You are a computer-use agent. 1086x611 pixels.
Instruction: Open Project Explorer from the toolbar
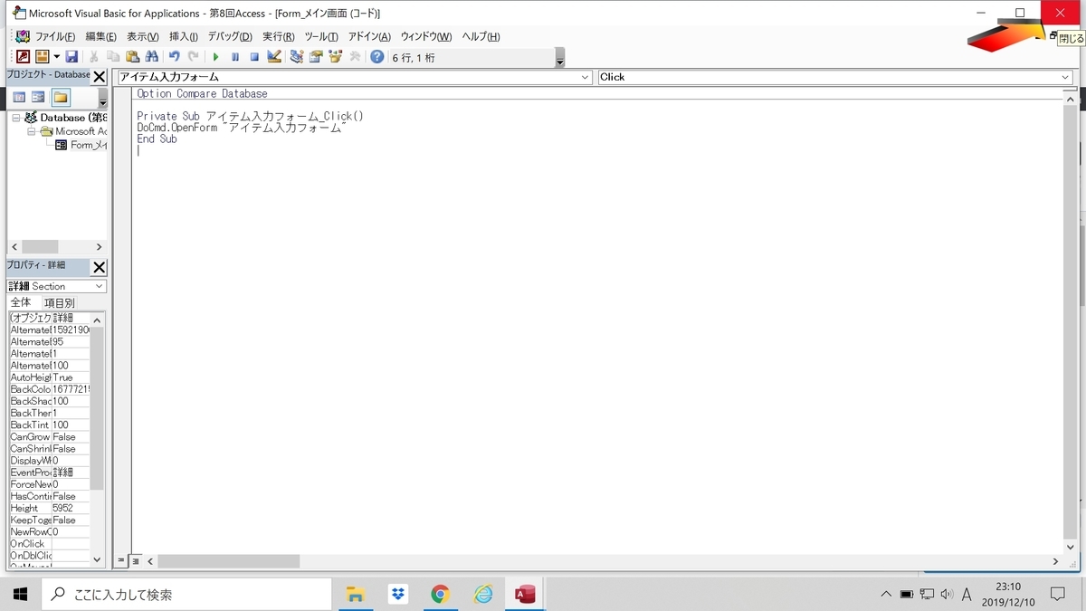point(296,56)
